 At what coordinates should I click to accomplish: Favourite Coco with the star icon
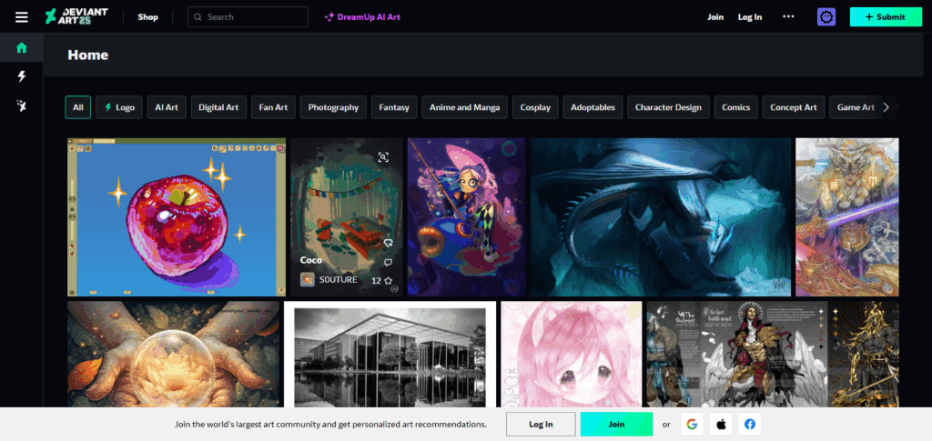click(388, 280)
